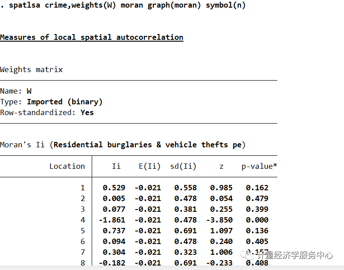
Task: Click the 'Measures of local spatial autocorrelation' heading
Action: point(92,37)
